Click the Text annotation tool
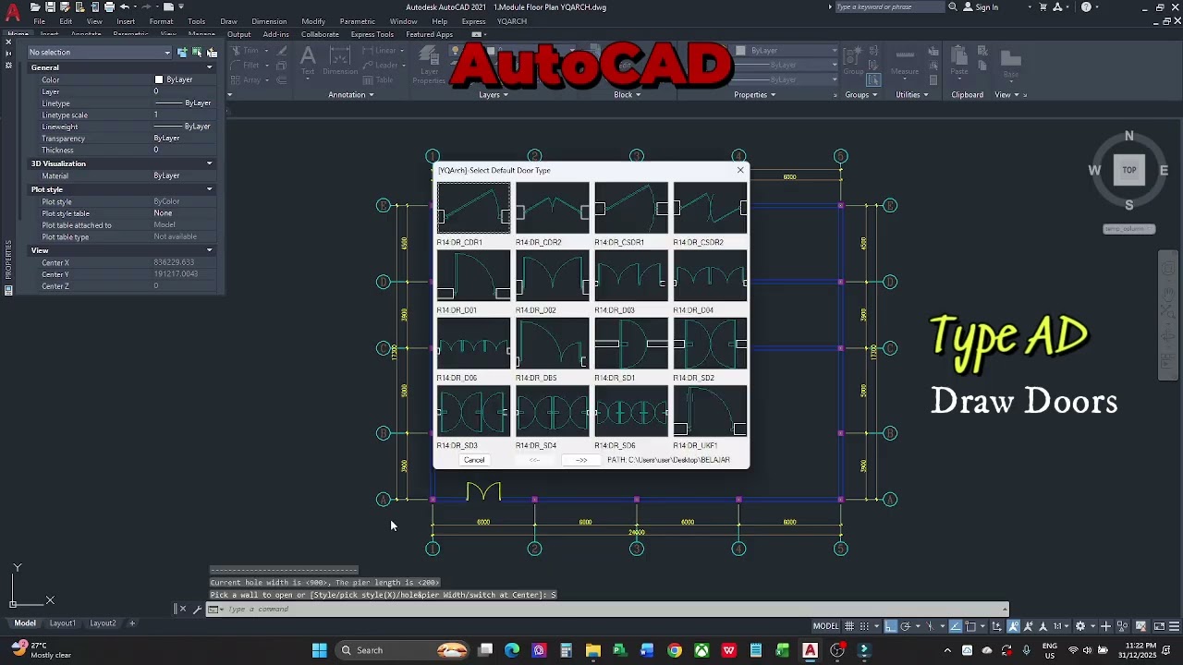This screenshot has height=665, width=1183. point(308,60)
